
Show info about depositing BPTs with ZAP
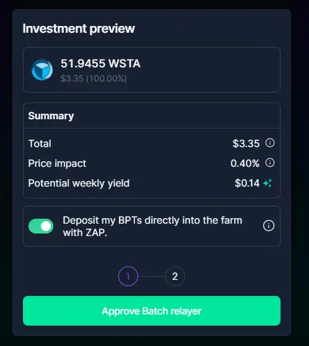click(x=269, y=226)
